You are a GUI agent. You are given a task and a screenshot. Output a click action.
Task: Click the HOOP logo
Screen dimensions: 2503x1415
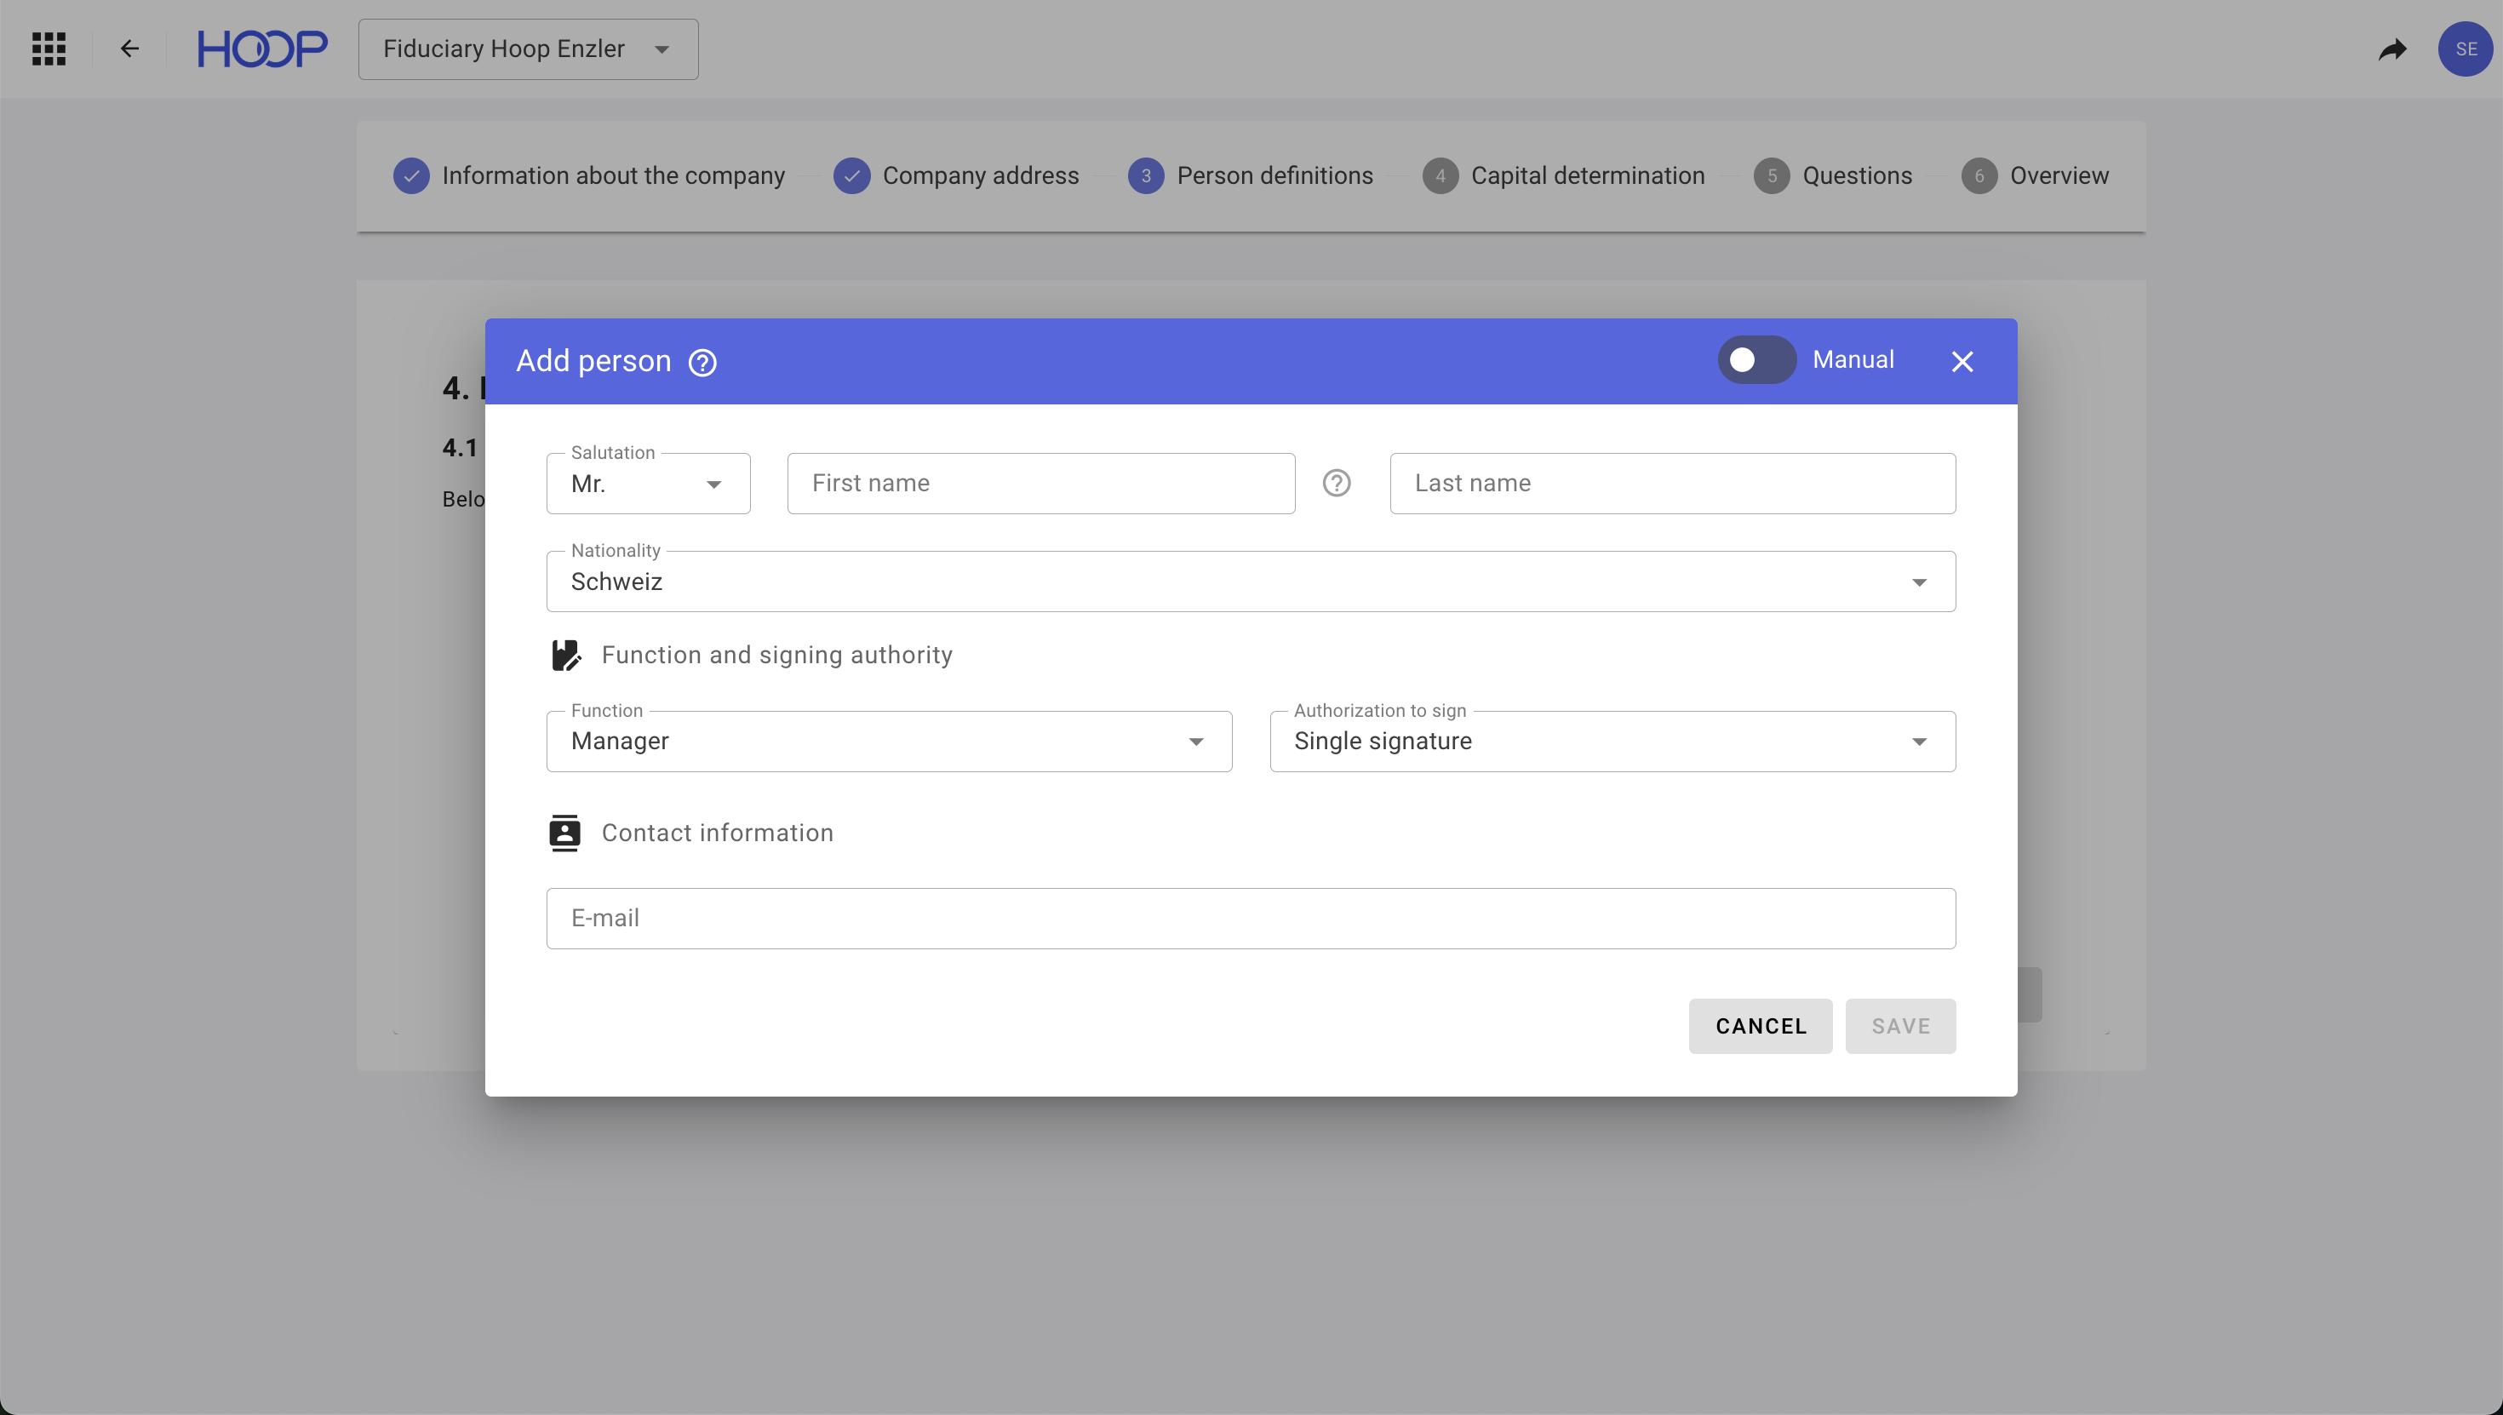tap(262, 49)
